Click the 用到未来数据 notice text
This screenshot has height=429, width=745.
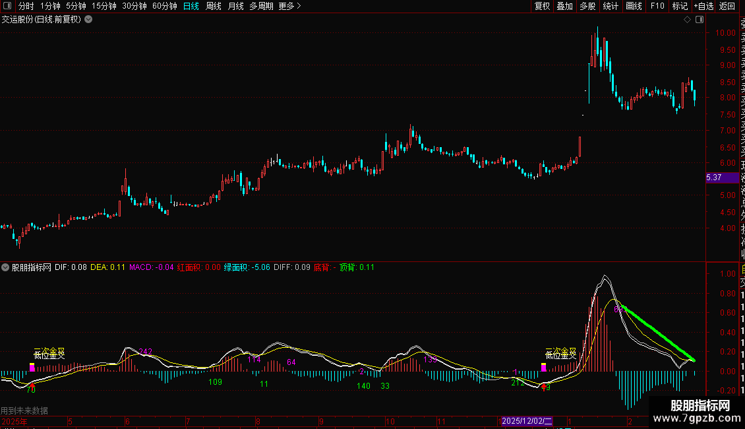coord(24,411)
